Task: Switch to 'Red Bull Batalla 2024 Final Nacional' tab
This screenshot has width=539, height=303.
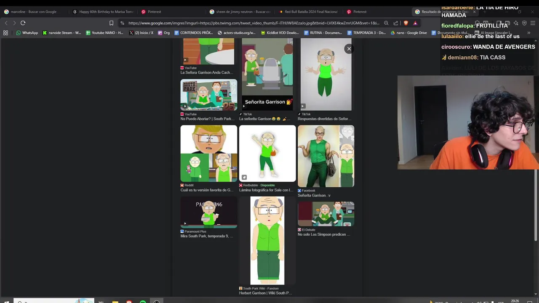Action: coord(309,12)
